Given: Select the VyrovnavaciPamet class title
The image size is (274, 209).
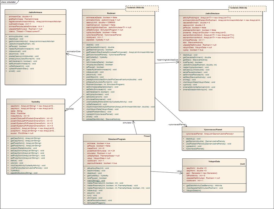Looking at the screenshot, I should coord(213,130).
